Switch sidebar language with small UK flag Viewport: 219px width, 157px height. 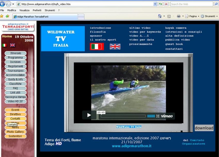pyautogui.click(x=12, y=45)
